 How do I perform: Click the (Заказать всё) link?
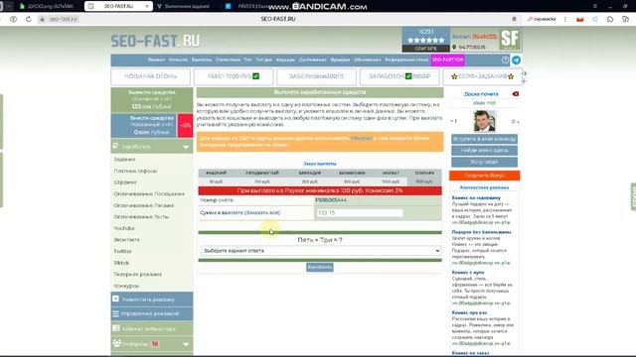(x=262, y=212)
